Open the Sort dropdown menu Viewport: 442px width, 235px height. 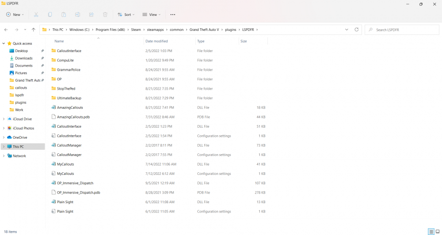coord(126,15)
